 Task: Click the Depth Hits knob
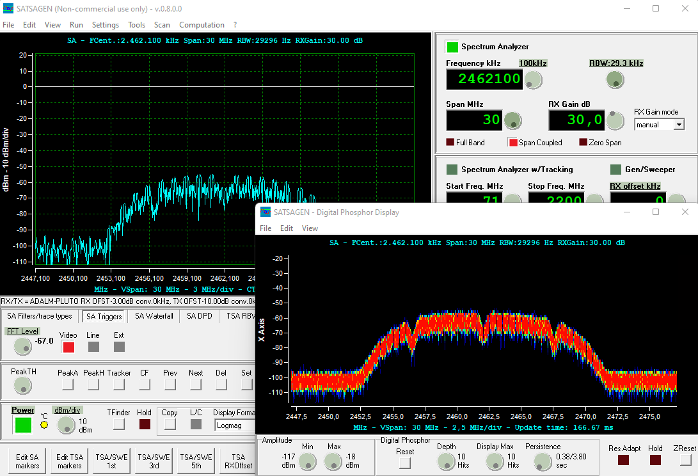[446, 461]
